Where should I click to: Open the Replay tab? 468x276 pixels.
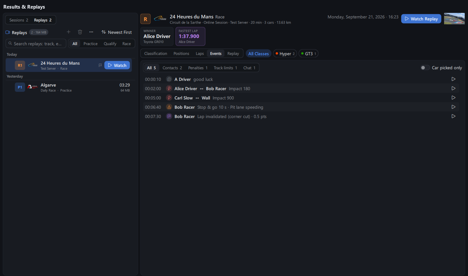(x=233, y=53)
